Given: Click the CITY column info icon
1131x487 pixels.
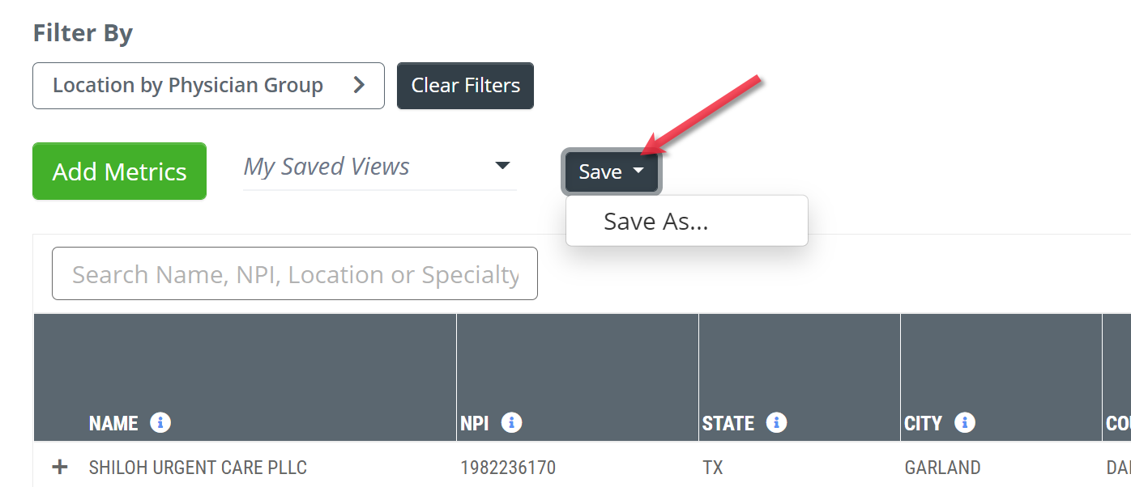Looking at the screenshot, I should [x=964, y=422].
